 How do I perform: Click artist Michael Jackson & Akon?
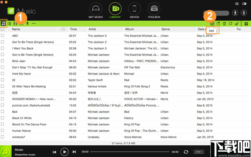coord(103,74)
